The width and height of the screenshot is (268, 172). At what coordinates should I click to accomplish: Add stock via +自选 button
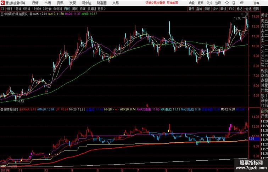click(248, 9)
